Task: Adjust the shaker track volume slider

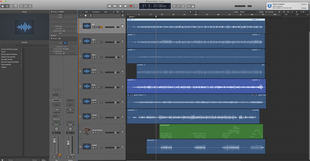Action: tap(112, 148)
